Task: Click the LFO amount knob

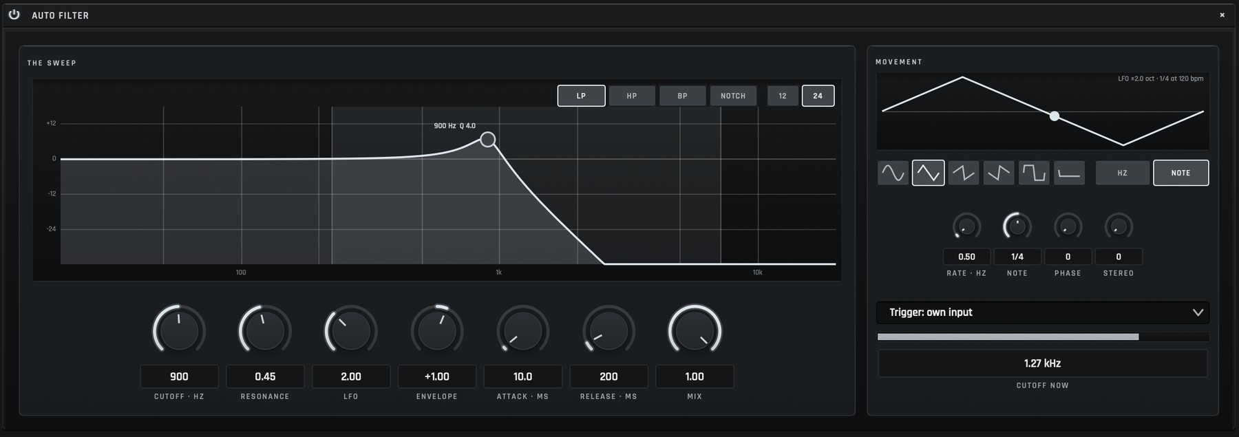Action: tap(351, 331)
